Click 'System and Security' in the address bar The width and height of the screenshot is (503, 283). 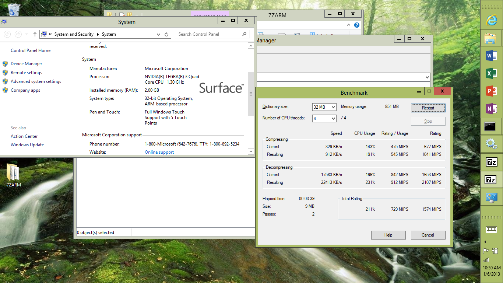pos(74,34)
